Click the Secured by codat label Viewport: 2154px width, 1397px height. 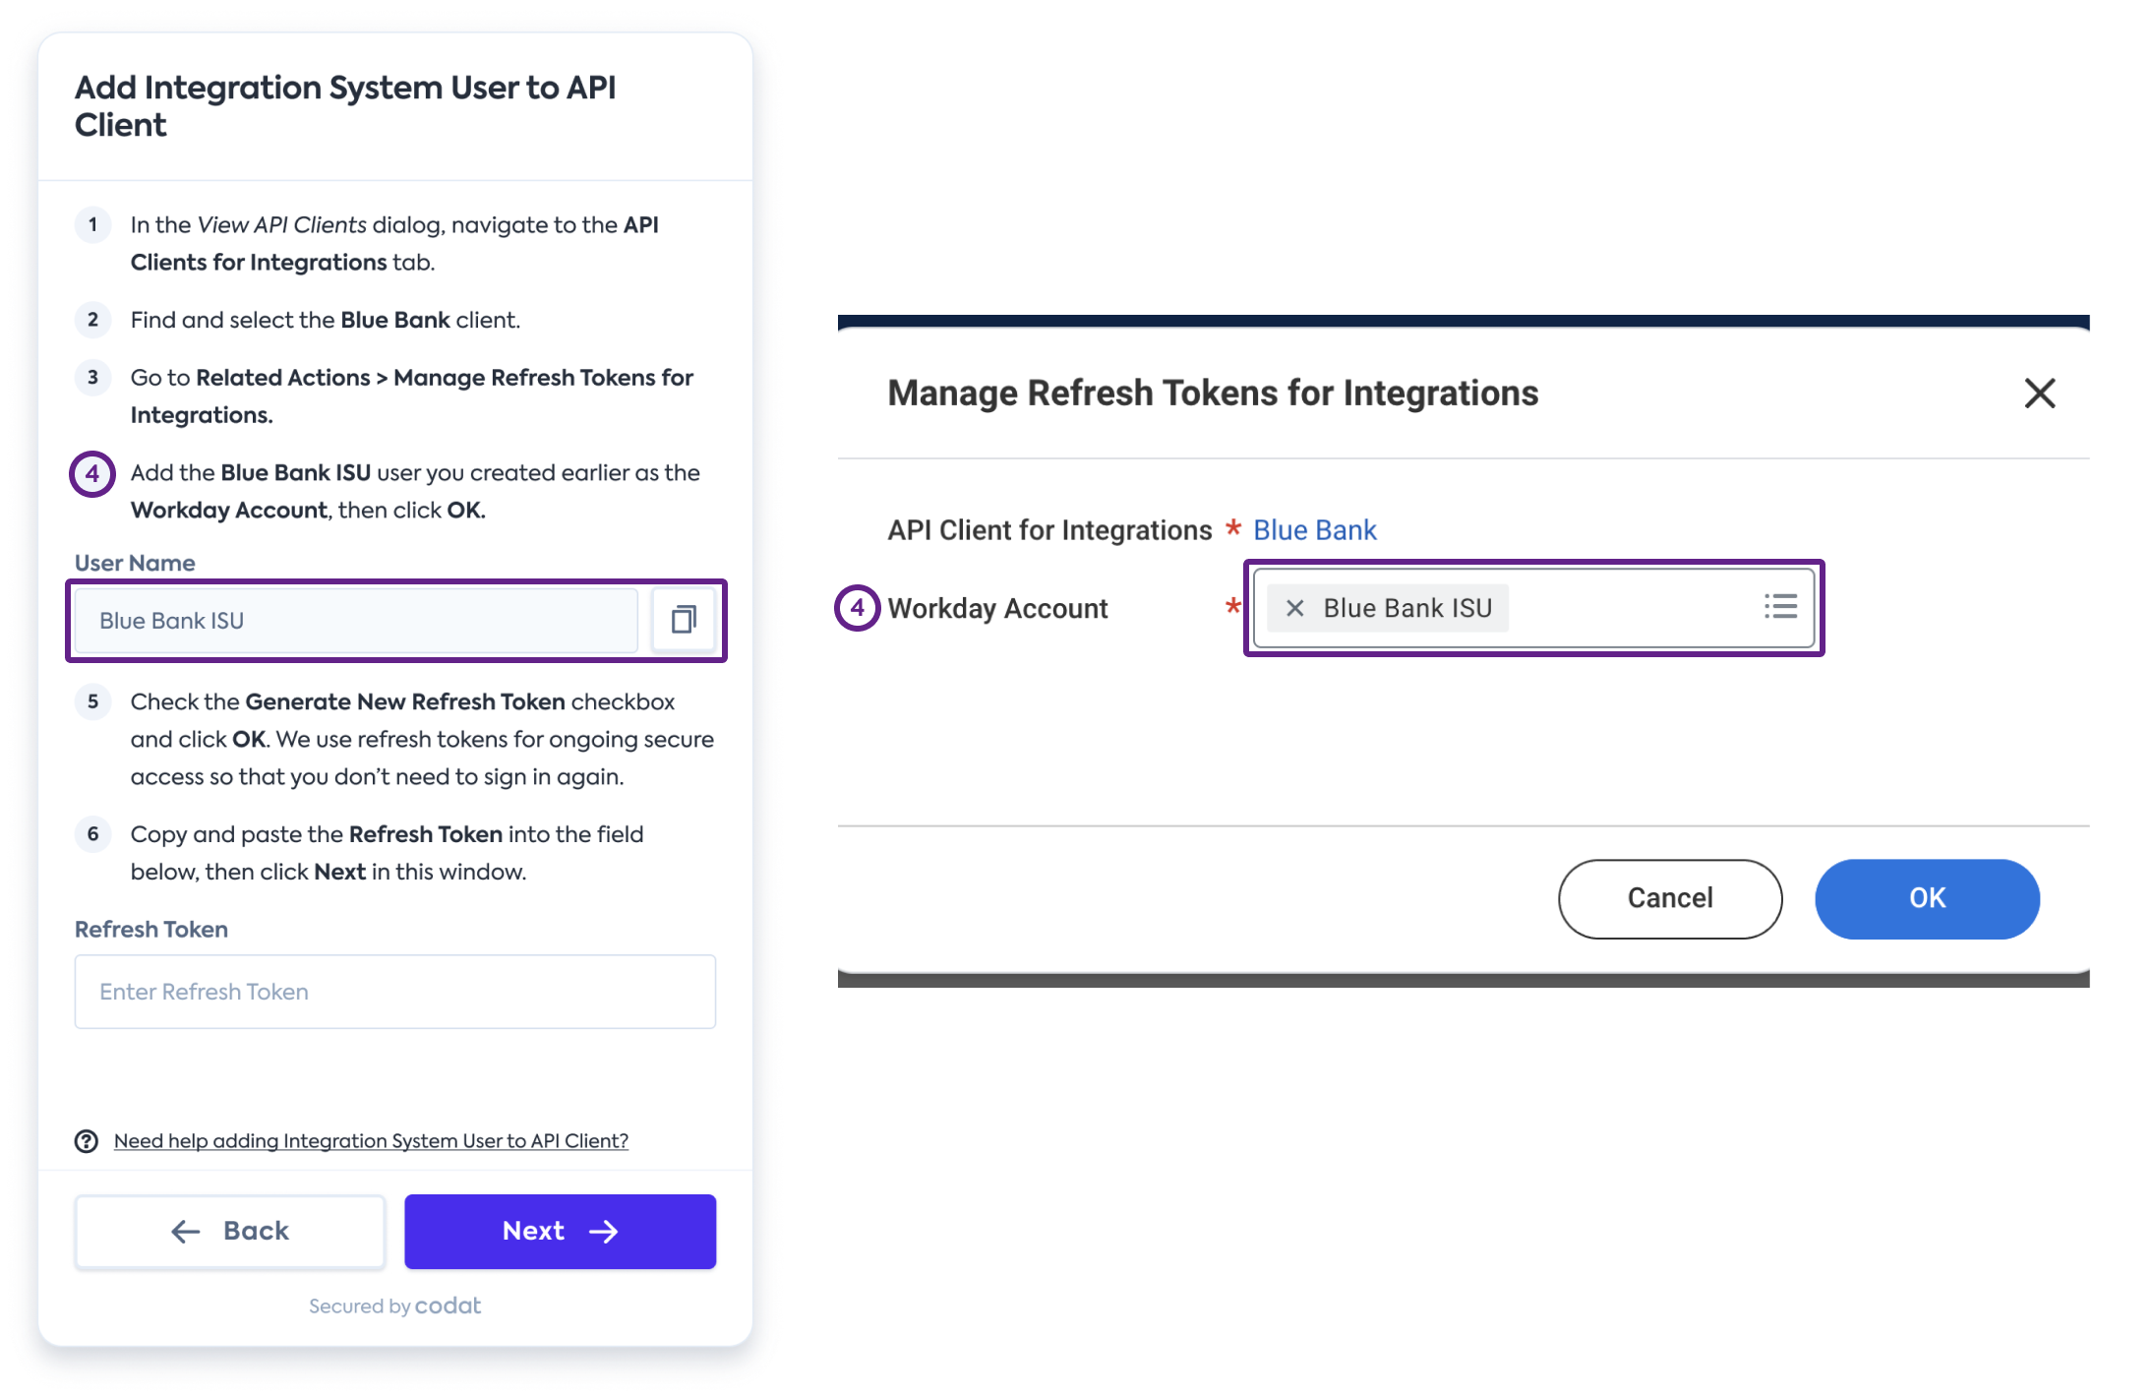(x=394, y=1306)
